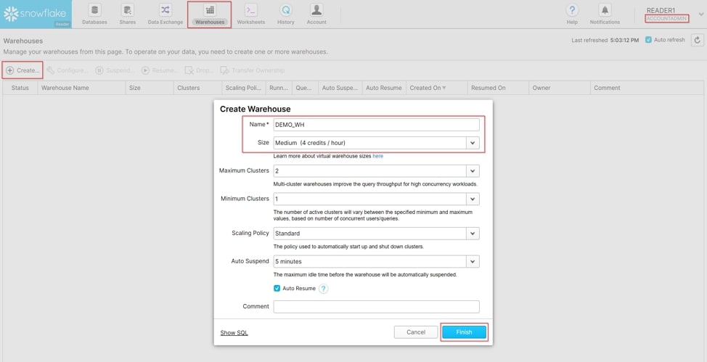The image size is (707, 362).
Task: Sort by Status column header
Action: coord(20,88)
